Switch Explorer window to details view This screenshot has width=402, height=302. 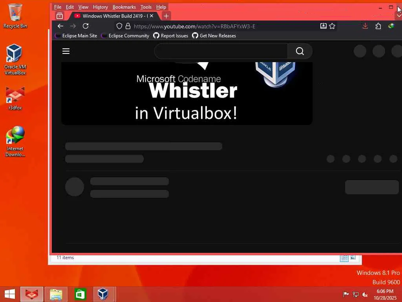(344, 258)
